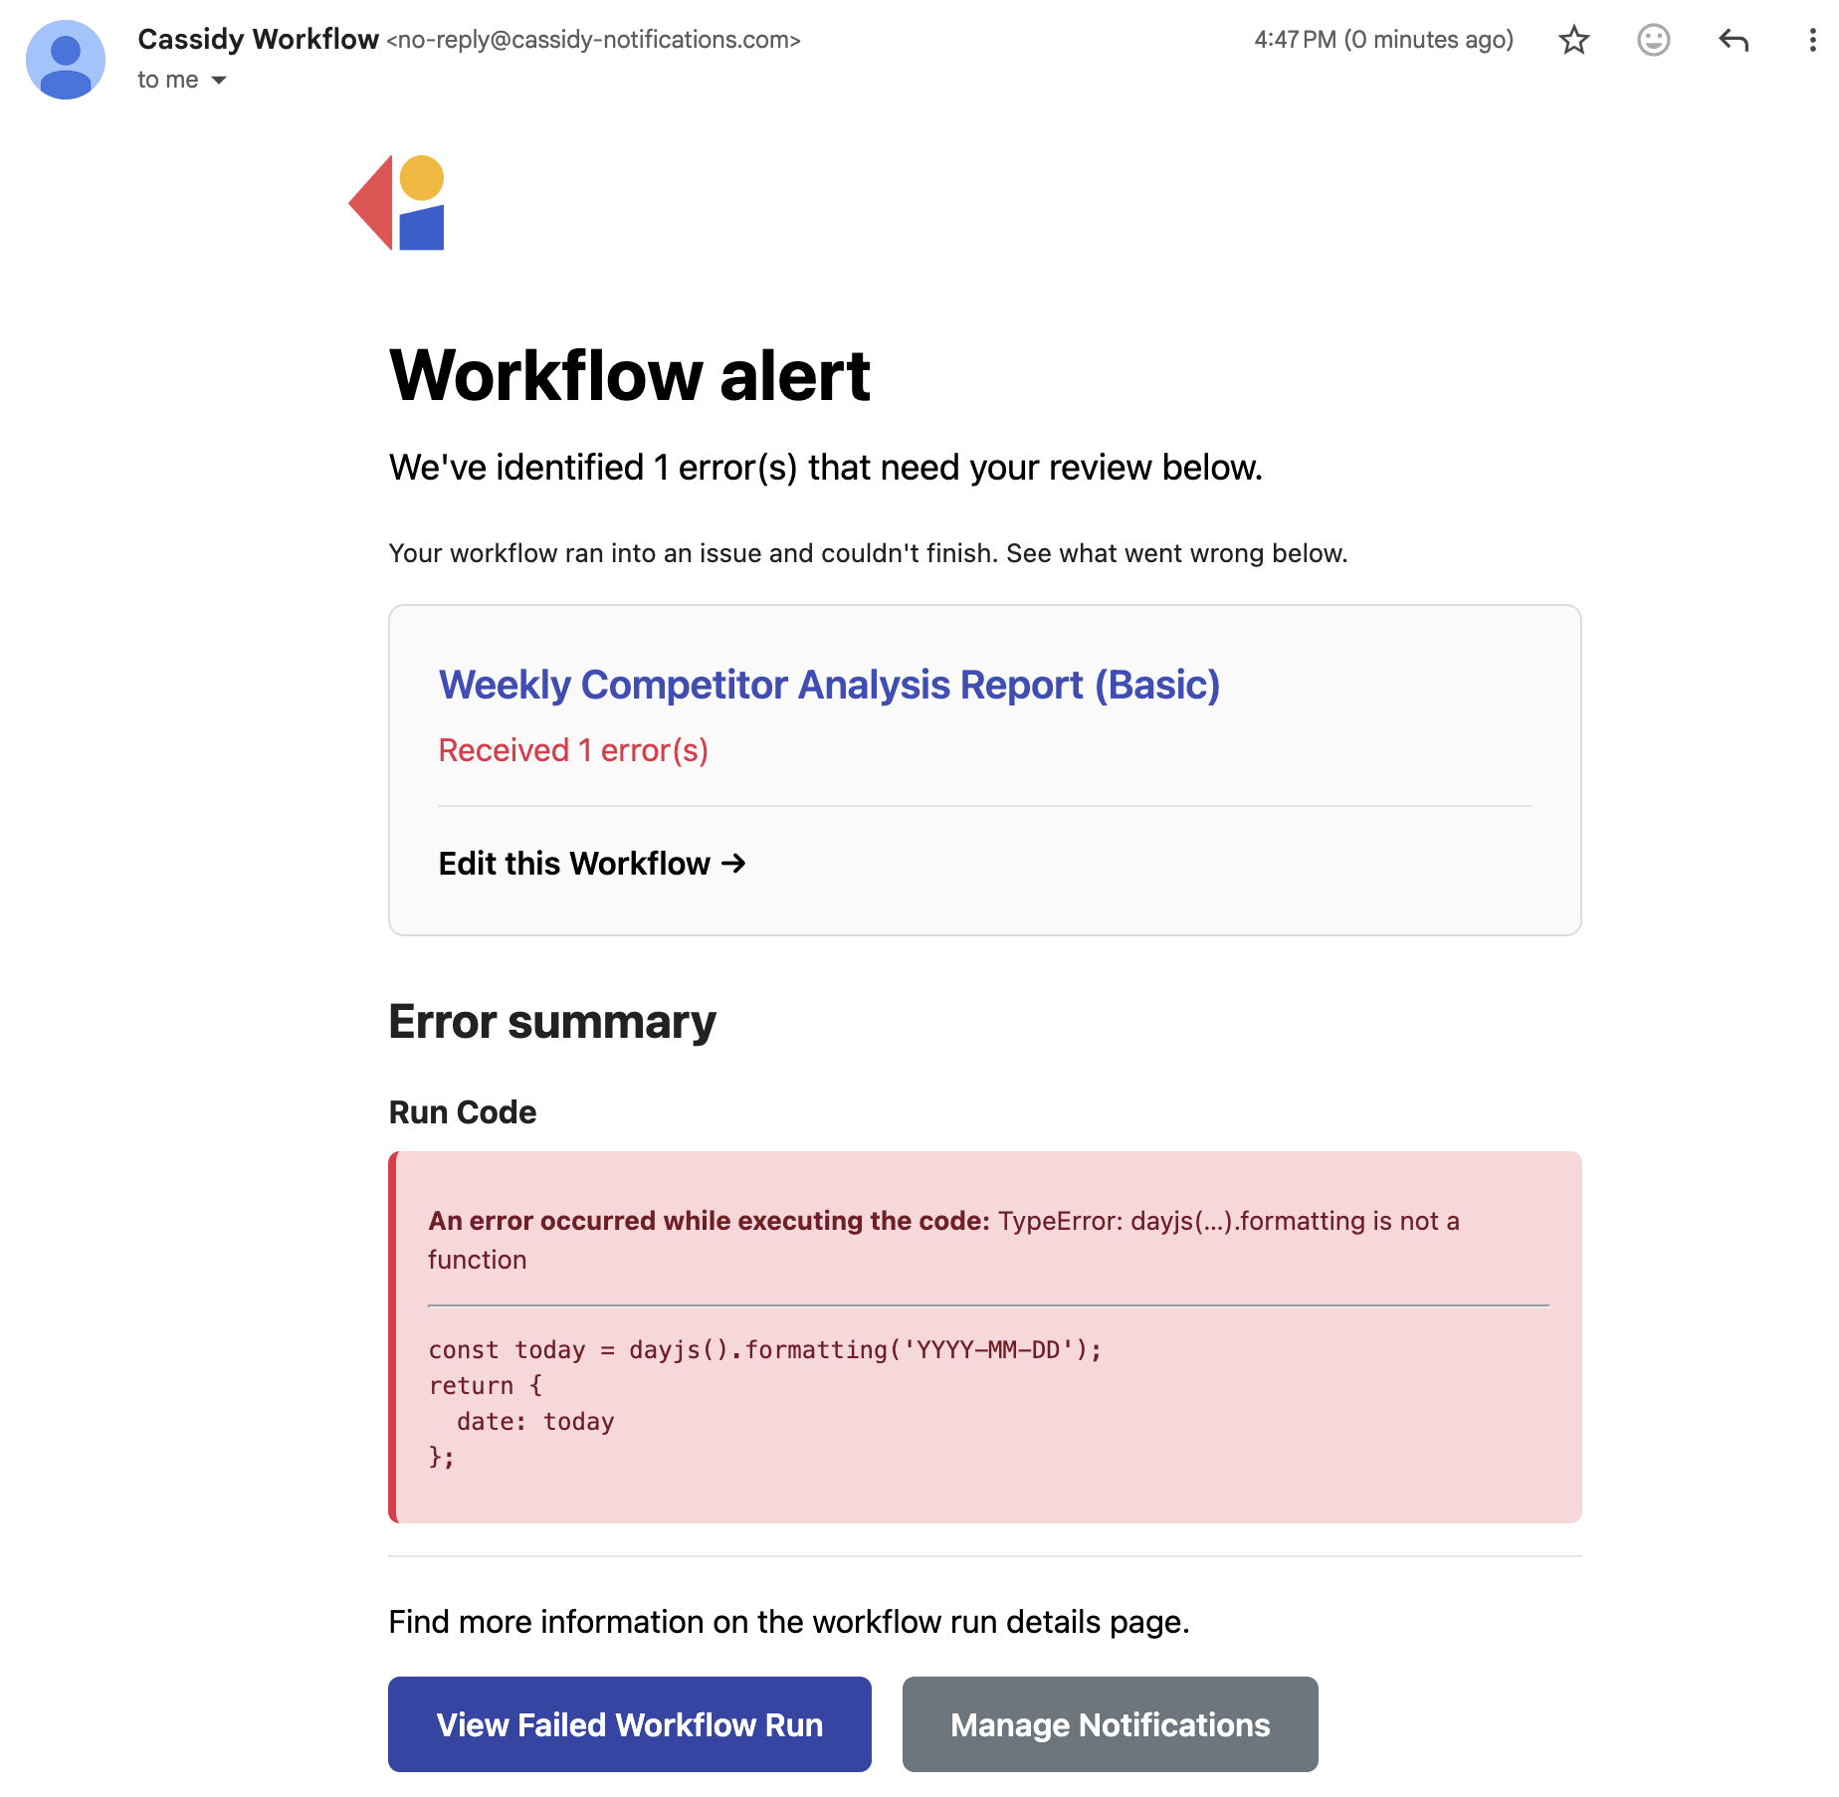Image resolution: width=1839 pixels, height=1797 pixels.
Task: Select the sender name Cassidy Workflow
Action: (257, 40)
